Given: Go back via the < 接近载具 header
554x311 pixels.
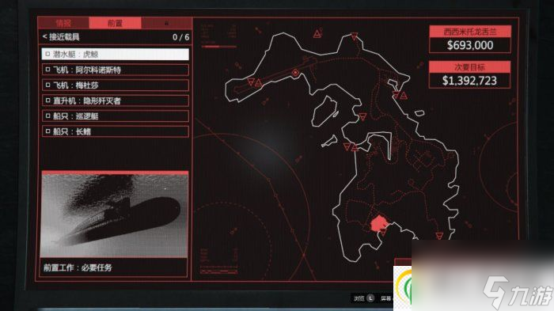Looking at the screenshot, I should [61, 36].
